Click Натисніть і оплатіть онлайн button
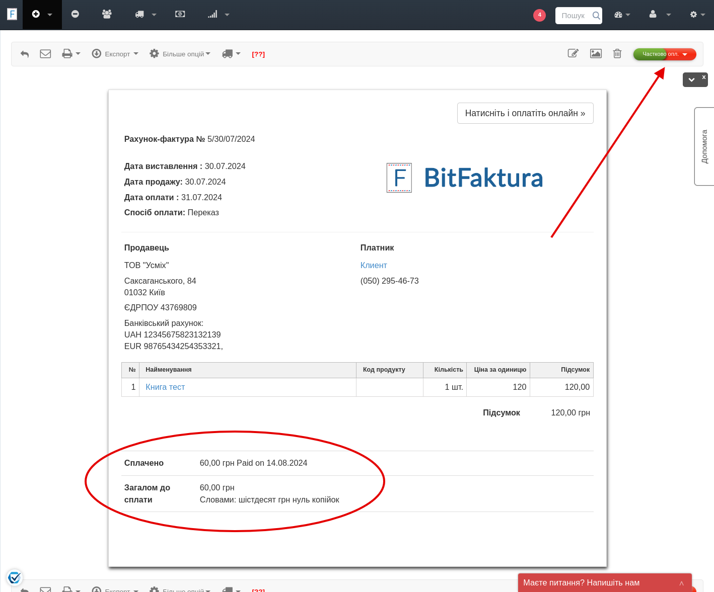The height and width of the screenshot is (592, 714). [x=525, y=113]
